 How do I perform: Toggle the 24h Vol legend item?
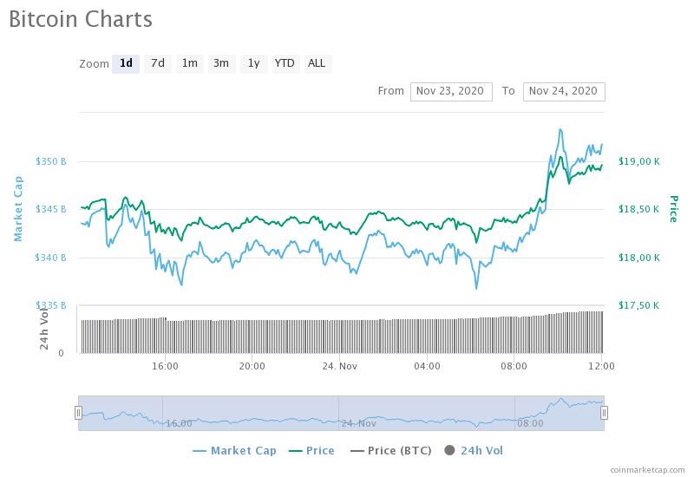474,450
